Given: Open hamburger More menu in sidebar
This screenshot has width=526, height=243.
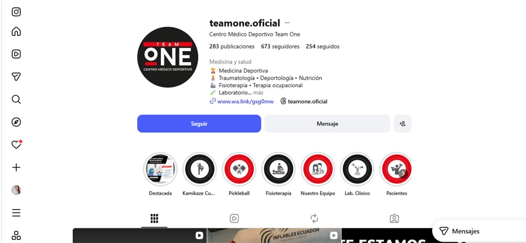Looking at the screenshot, I should point(16,213).
